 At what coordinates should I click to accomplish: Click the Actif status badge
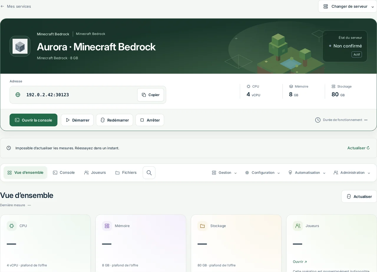357,54
